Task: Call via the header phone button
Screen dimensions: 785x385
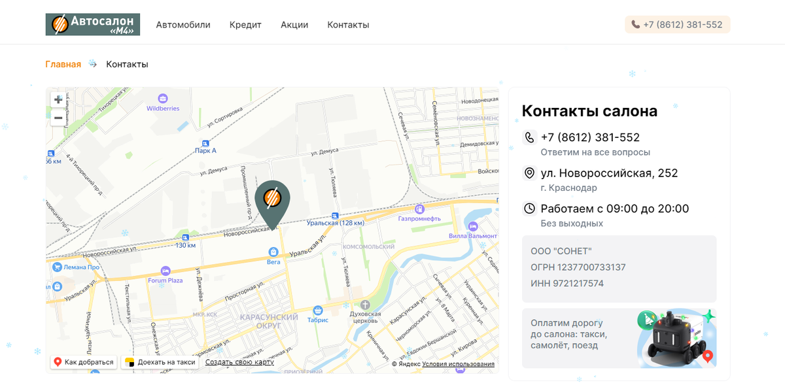Action: click(x=677, y=25)
